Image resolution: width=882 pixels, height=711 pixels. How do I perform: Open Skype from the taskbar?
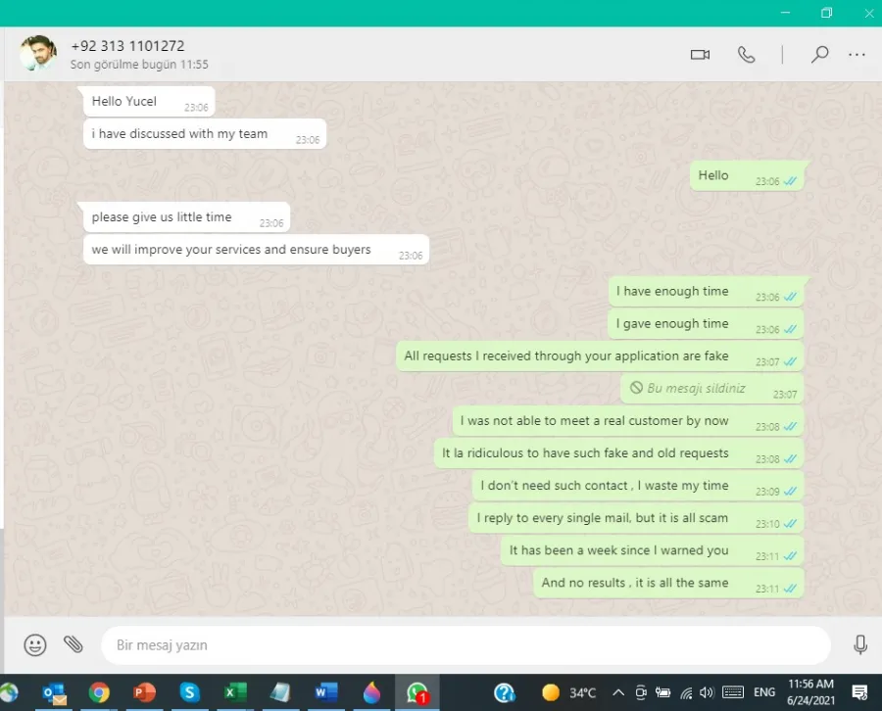[189, 693]
